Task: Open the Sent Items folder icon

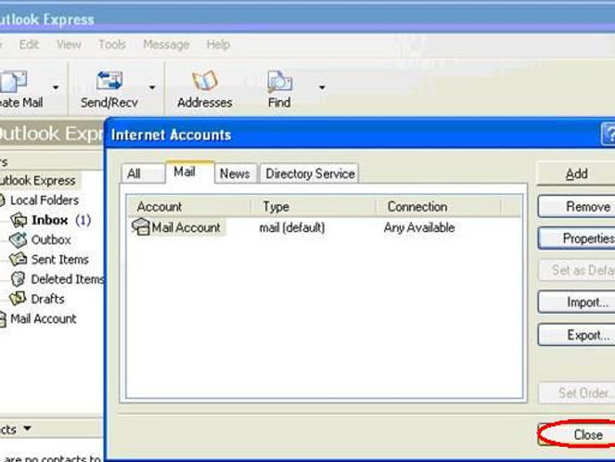Action: pos(18,259)
